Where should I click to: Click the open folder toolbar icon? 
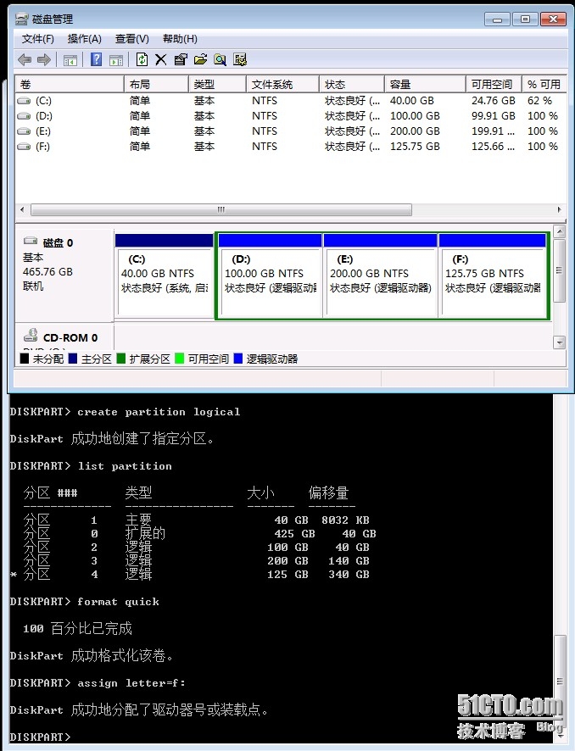(x=200, y=59)
